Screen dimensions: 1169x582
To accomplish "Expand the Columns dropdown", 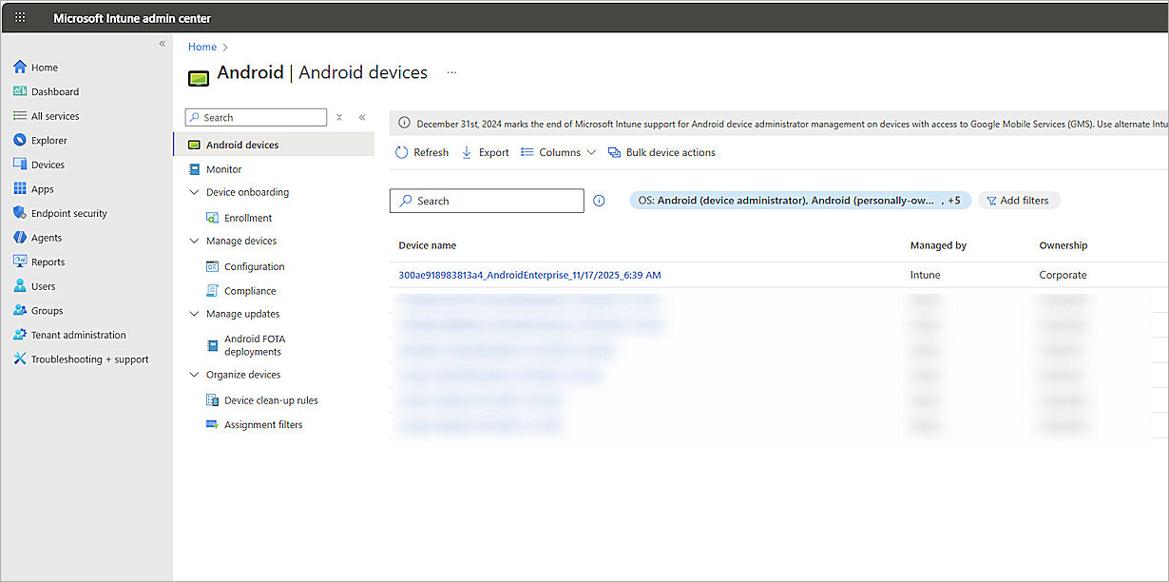I will point(559,152).
